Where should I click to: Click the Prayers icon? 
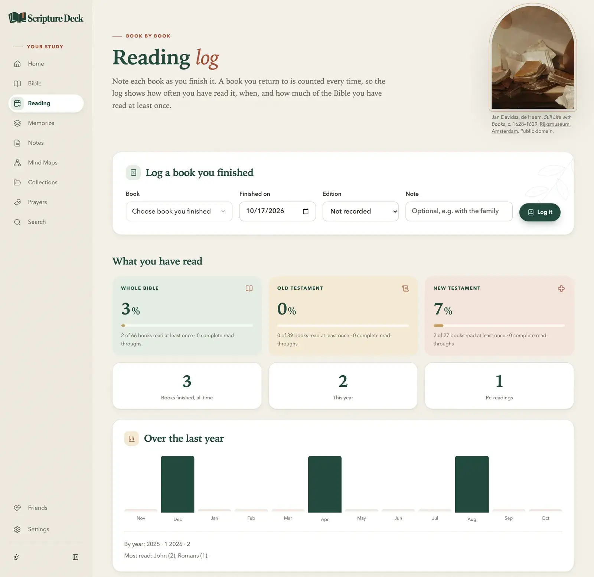pos(17,202)
